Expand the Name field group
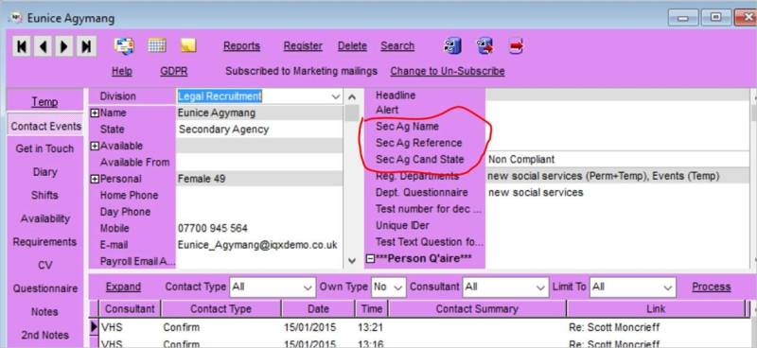This screenshot has width=757, height=348. coord(96,113)
